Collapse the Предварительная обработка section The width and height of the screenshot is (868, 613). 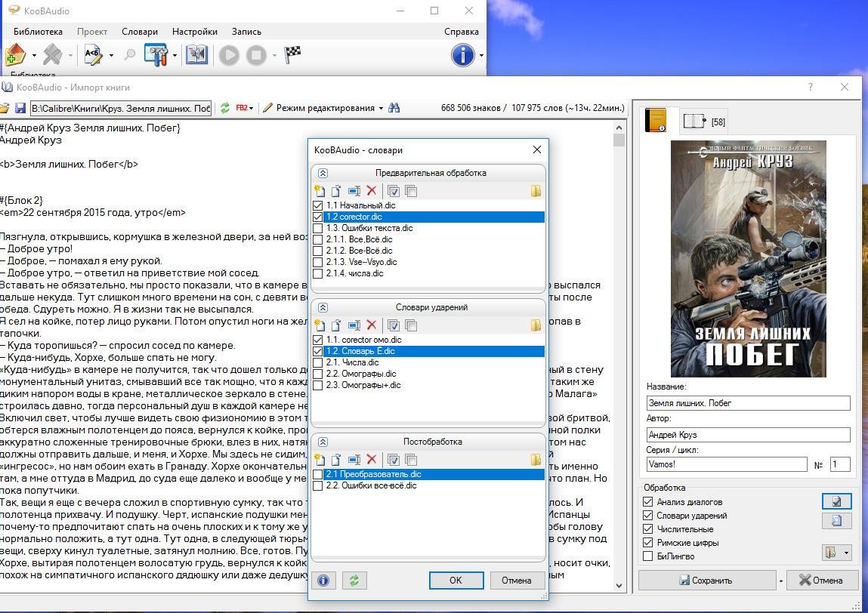[x=323, y=173]
